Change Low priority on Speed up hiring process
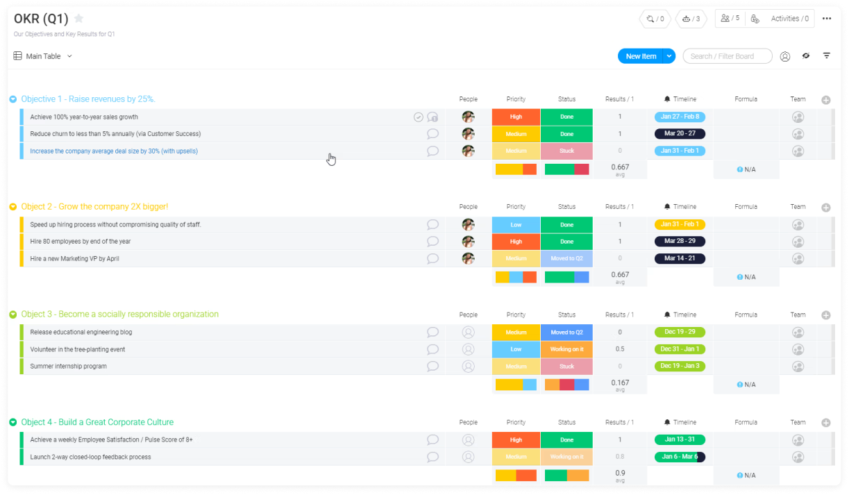Image resolution: width=849 pixels, height=495 pixels. [x=516, y=225]
